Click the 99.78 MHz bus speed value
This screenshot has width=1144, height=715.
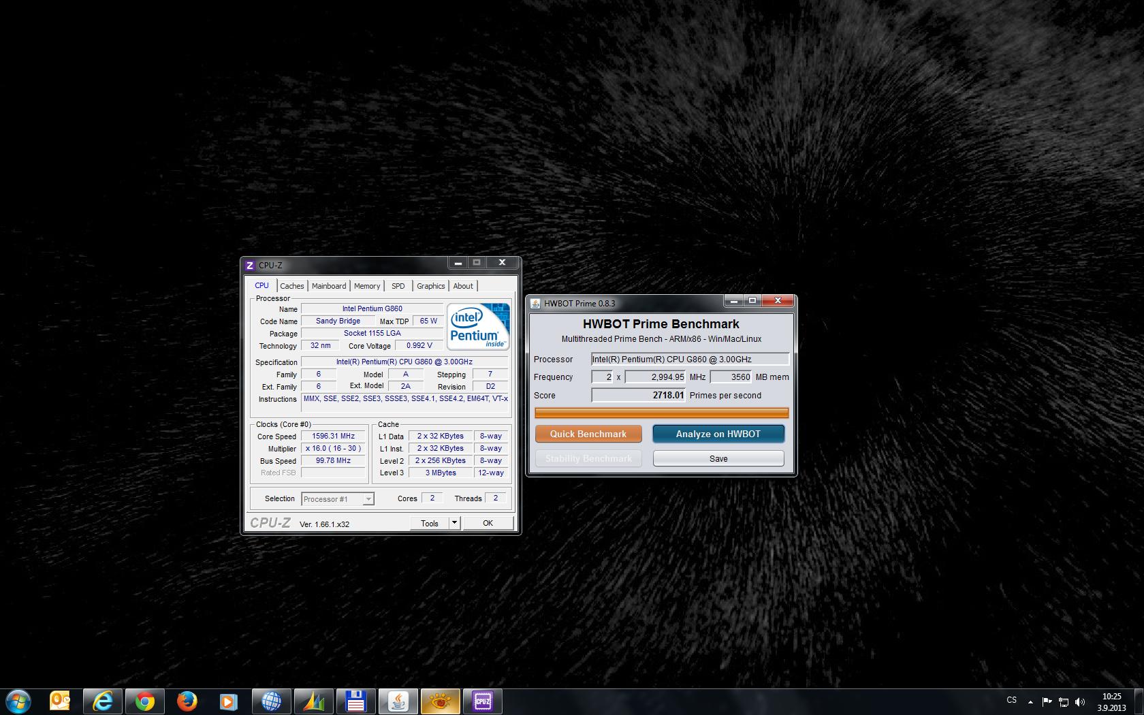333,460
